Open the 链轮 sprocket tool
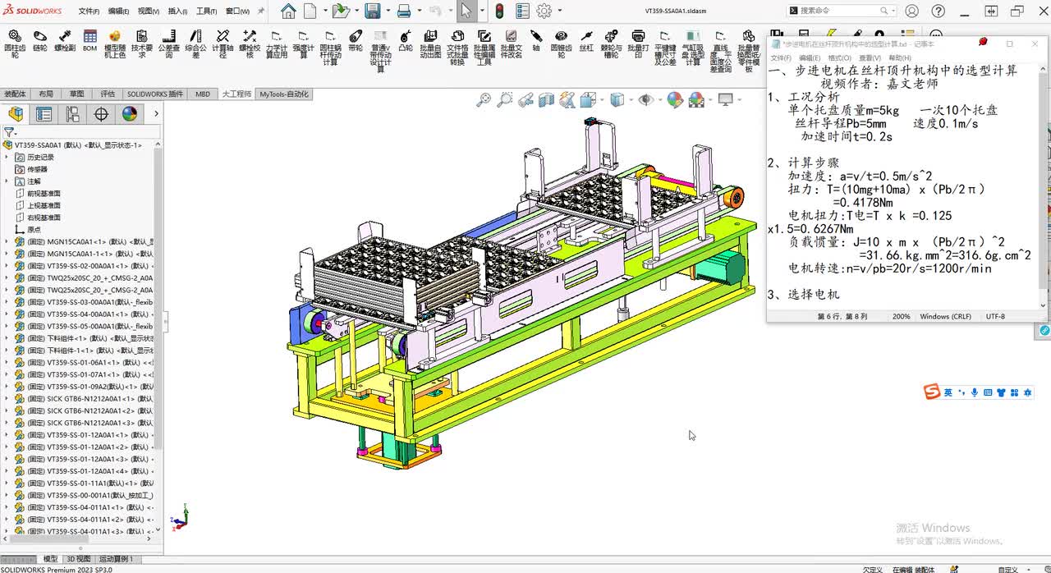Image resolution: width=1051 pixels, height=573 pixels. [x=39, y=41]
